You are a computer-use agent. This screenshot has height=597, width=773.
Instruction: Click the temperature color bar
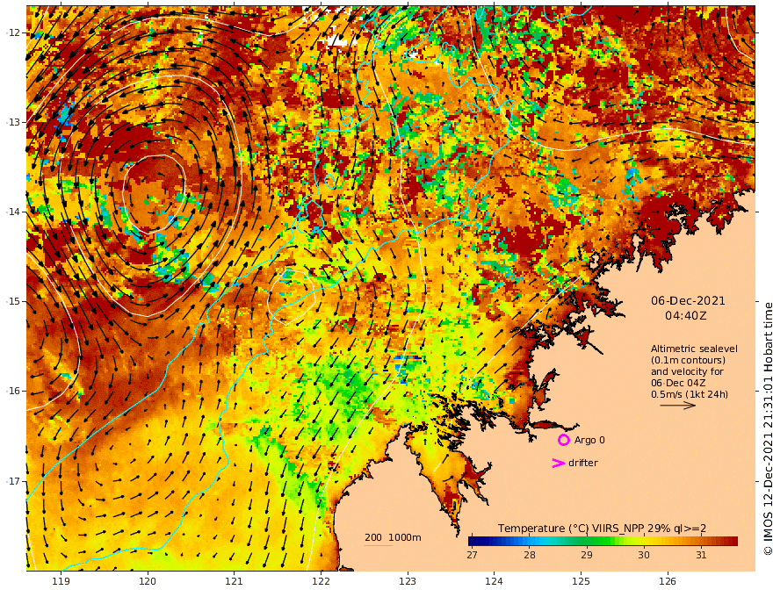coord(603,541)
